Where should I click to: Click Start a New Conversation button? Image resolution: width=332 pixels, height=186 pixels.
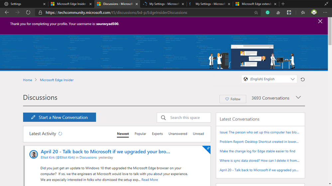click(59, 117)
